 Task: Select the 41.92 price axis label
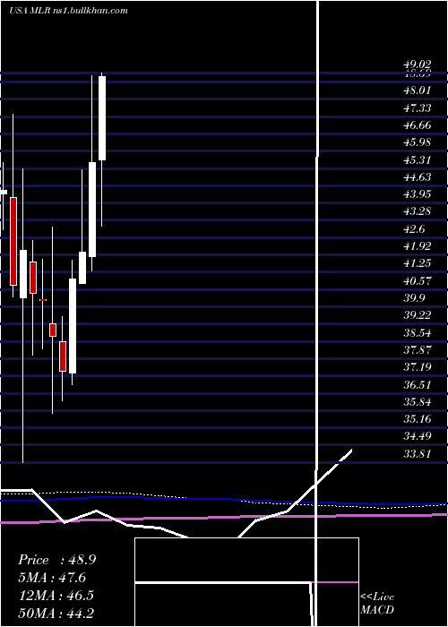417,246
